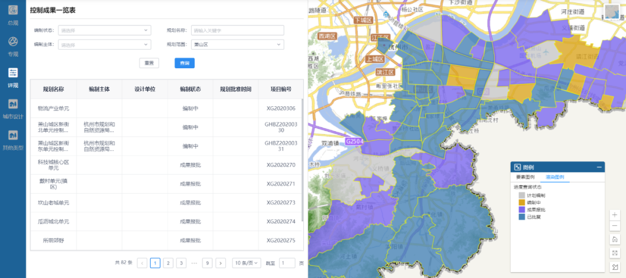Zoom out the map with minus button
The image size is (626, 278).
[614, 226]
